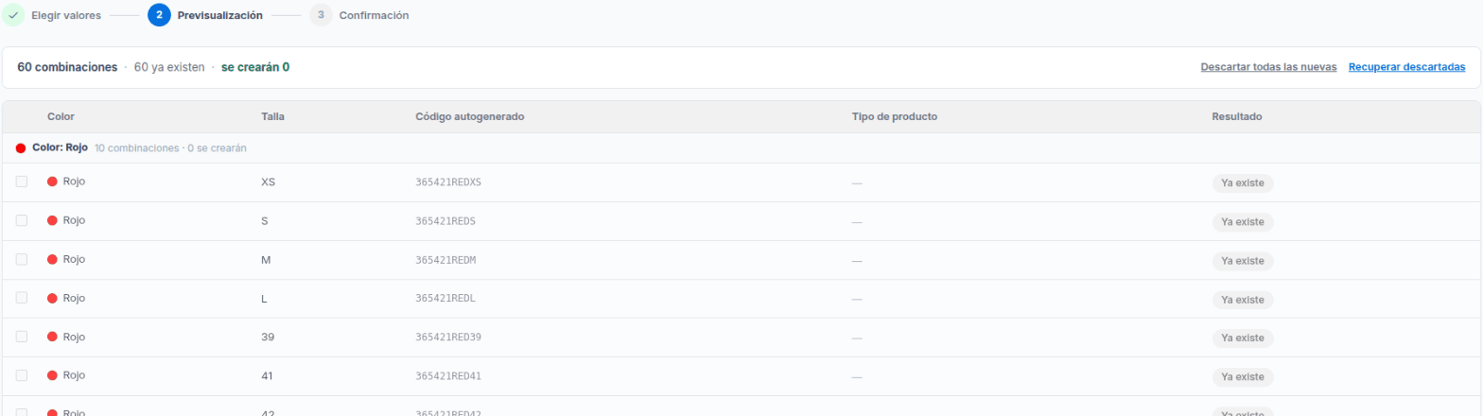Image resolution: width=1483 pixels, height=416 pixels.
Task: Click red color dot in 365421REDM row
Action: point(53,259)
